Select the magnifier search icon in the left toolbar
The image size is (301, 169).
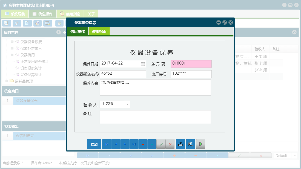[x=6, y=23]
